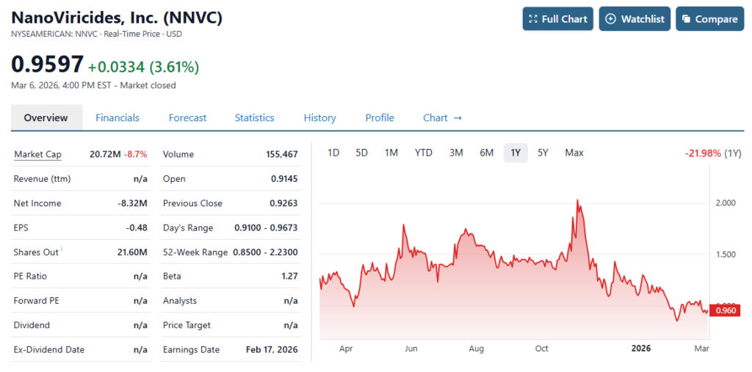Open the Forecast tab
This screenshot has width=752, height=372.
pos(187,117)
